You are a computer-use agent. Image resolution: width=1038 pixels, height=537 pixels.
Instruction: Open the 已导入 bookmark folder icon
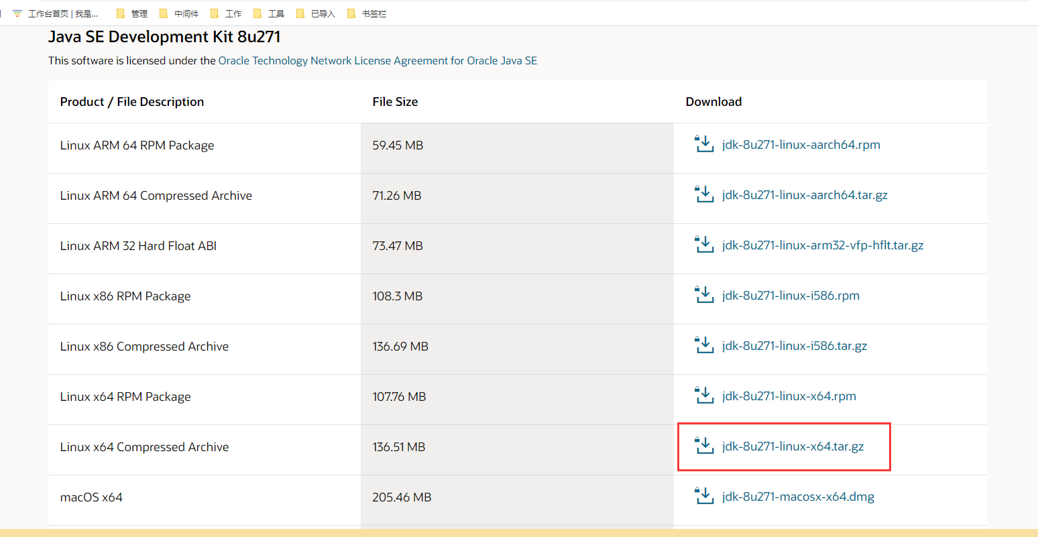[x=300, y=13]
